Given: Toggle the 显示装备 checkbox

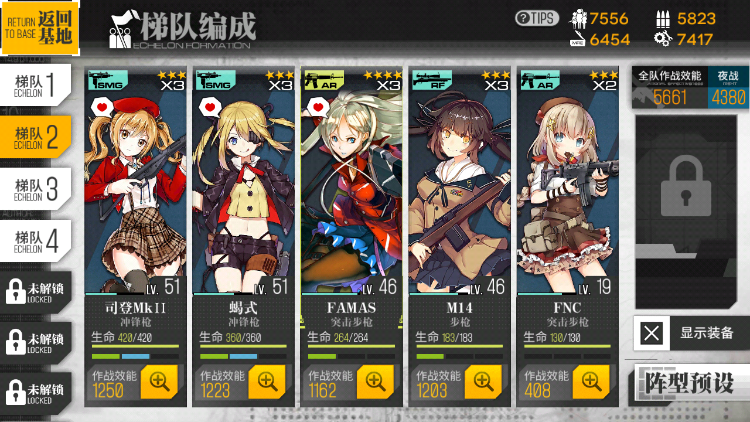Looking at the screenshot, I should (652, 333).
